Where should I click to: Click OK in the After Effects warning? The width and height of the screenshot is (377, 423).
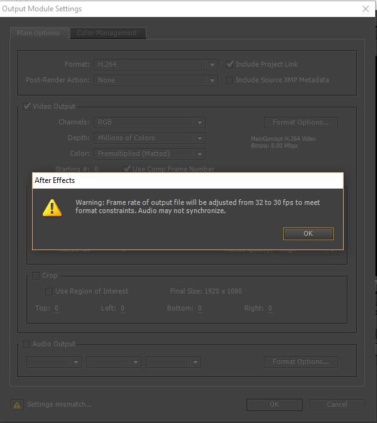pyautogui.click(x=309, y=233)
